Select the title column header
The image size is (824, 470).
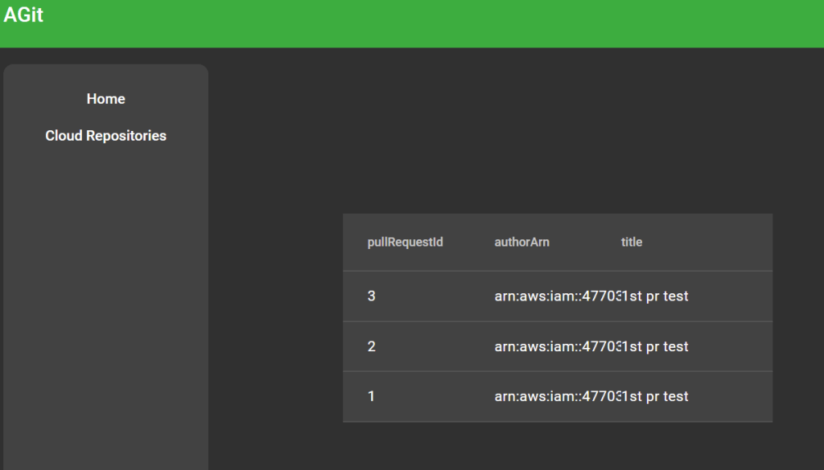[631, 242]
